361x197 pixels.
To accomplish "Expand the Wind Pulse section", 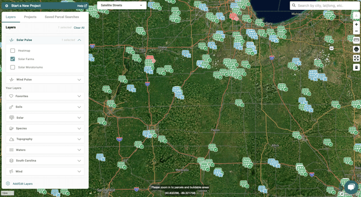I will (45, 79).
